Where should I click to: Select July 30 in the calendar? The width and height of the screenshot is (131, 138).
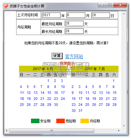coord(74,111)
